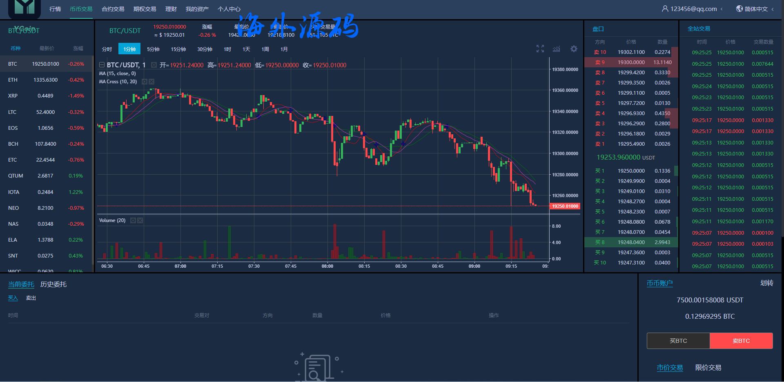Click the globe language icon
Screen dimensions: 784x382
click(739, 9)
